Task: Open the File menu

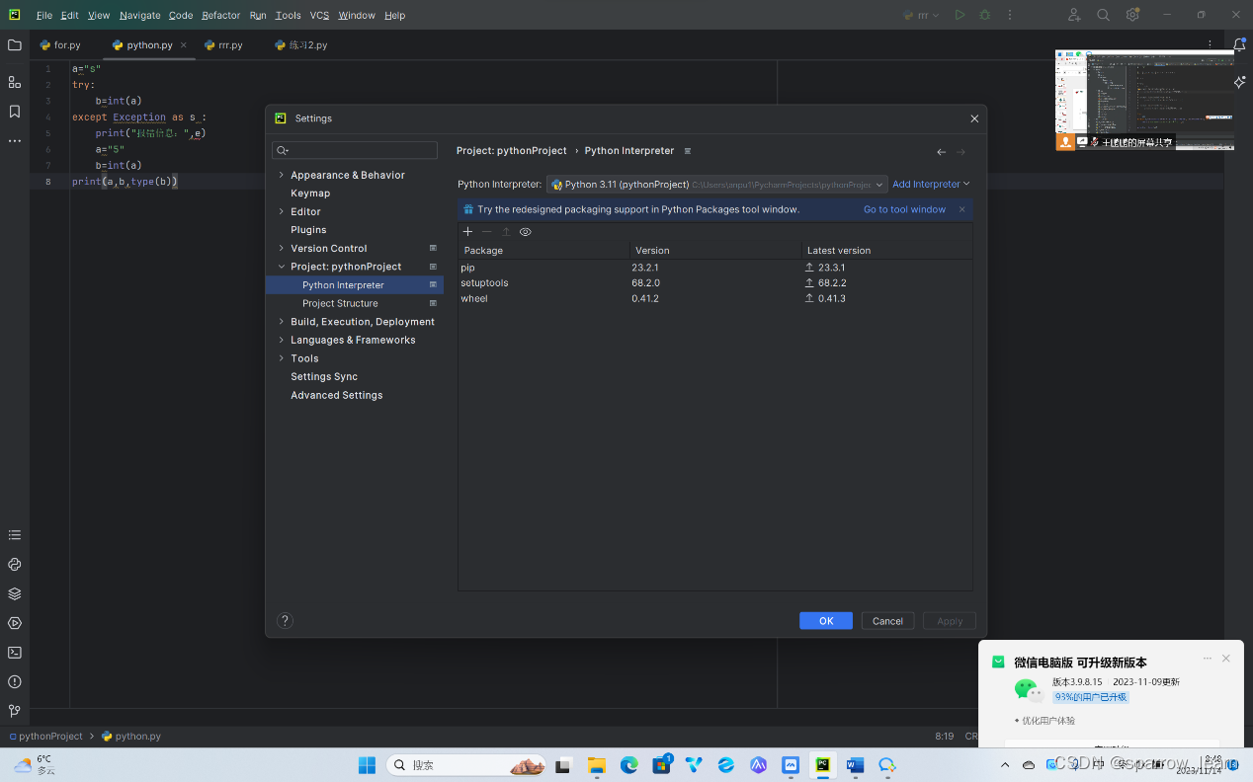Action: pyautogui.click(x=44, y=16)
